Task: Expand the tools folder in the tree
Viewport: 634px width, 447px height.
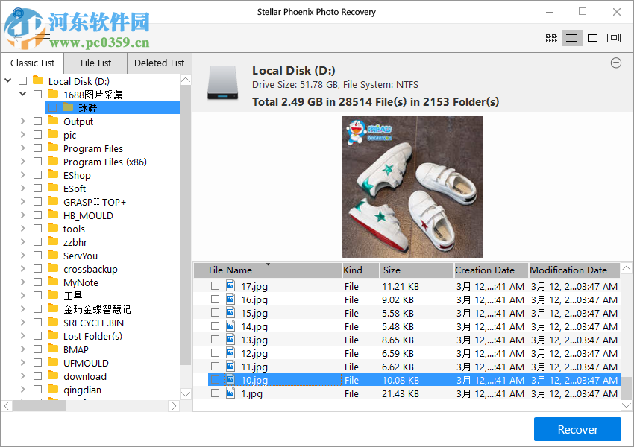Action: pyautogui.click(x=22, y=229)
